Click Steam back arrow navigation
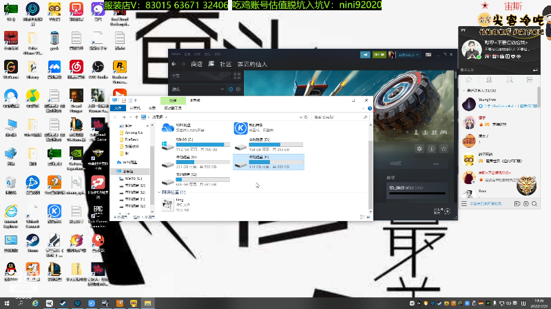 tap(174, 64)
